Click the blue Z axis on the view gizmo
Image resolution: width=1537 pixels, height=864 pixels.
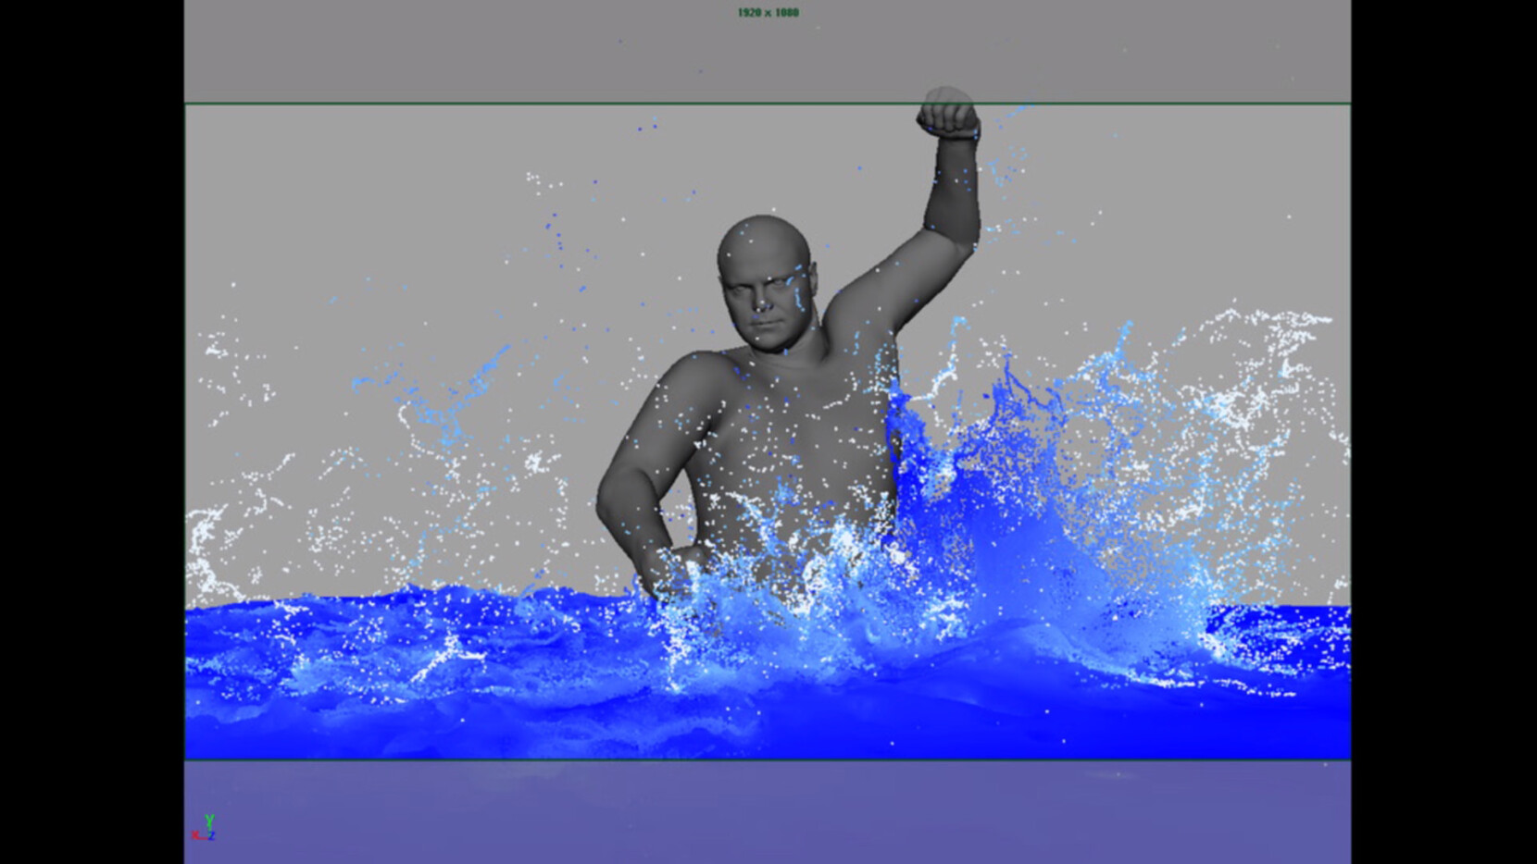211,834
